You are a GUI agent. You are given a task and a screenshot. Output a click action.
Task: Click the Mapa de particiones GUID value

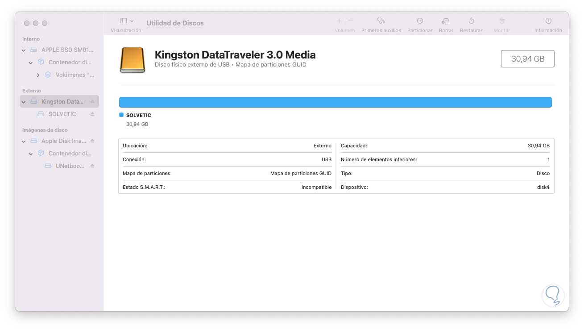[301, 173]
